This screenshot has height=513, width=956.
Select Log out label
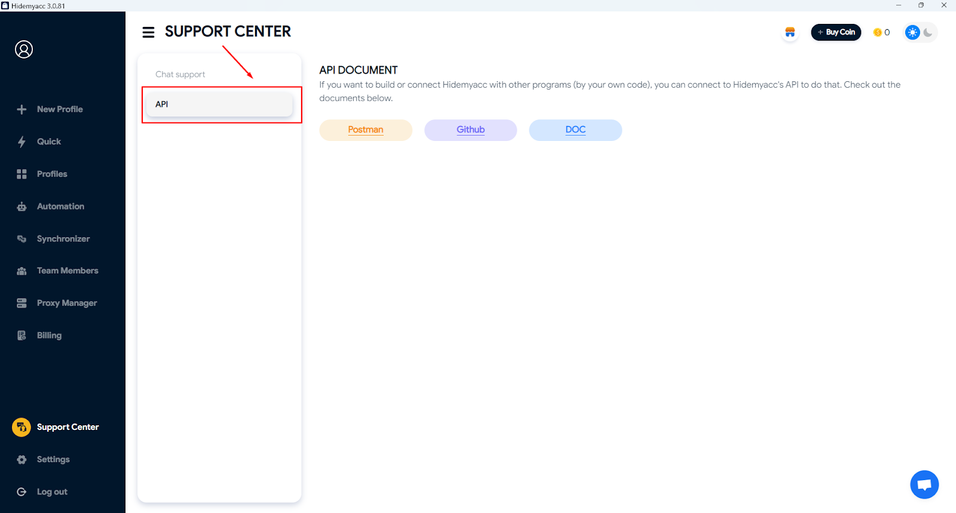point(52,492)
